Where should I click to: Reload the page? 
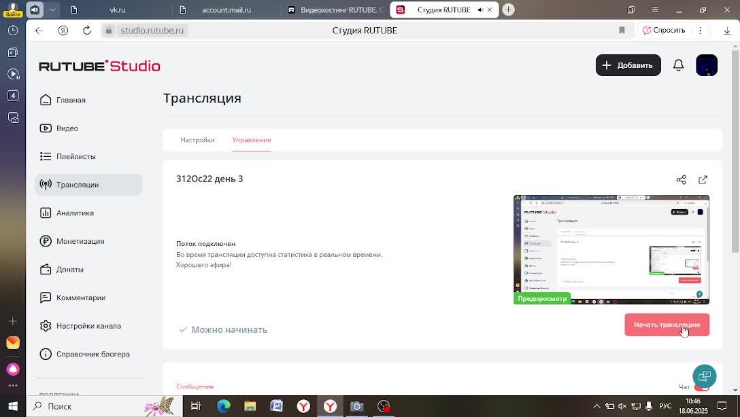coord(87,31)
